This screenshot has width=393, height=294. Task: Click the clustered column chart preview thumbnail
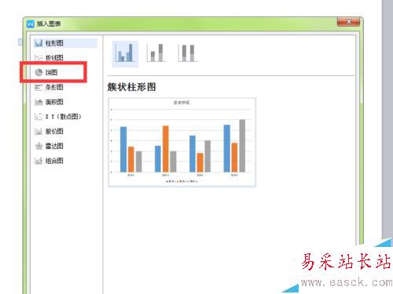pos(182,143)
